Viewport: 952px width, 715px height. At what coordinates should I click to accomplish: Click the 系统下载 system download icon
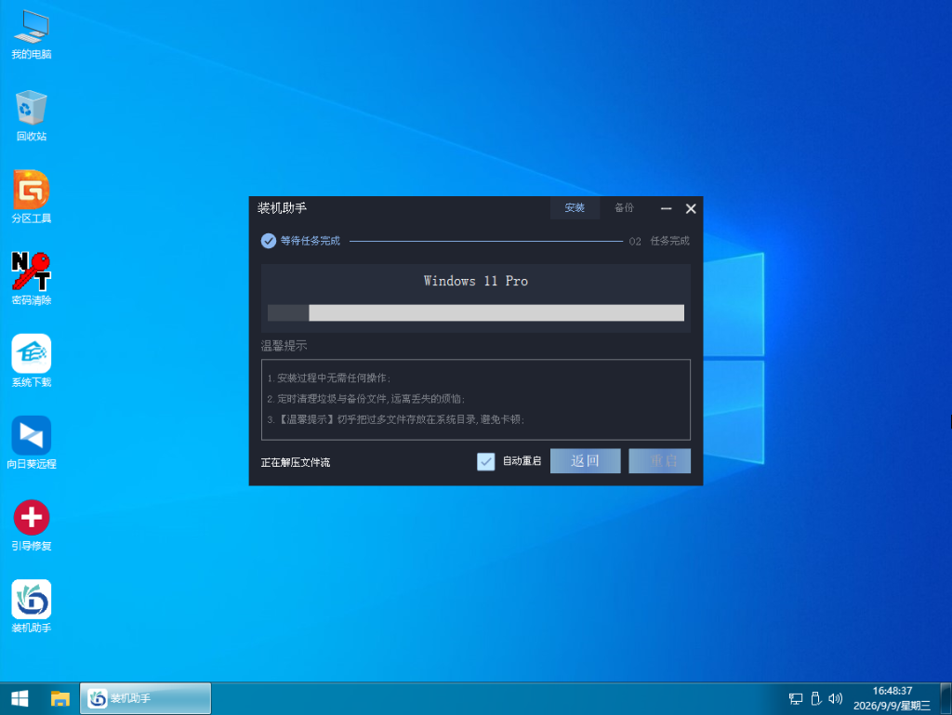[x=32, y=361]
